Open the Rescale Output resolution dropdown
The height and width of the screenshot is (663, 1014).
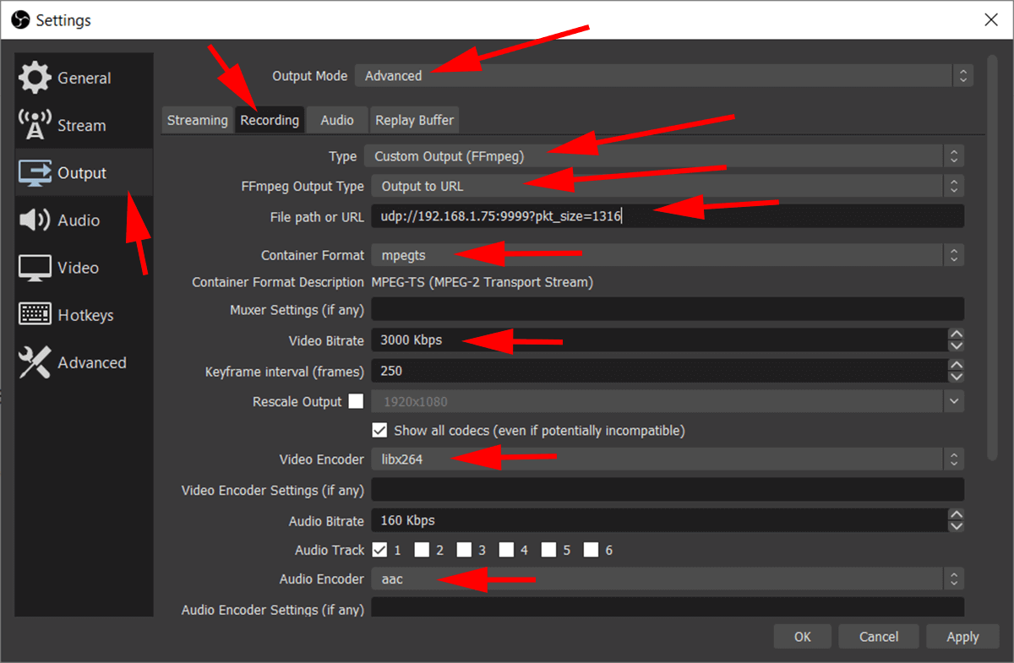click(667, 402)
